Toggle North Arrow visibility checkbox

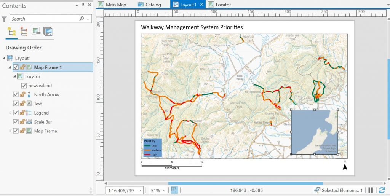[x=16, y=94]
